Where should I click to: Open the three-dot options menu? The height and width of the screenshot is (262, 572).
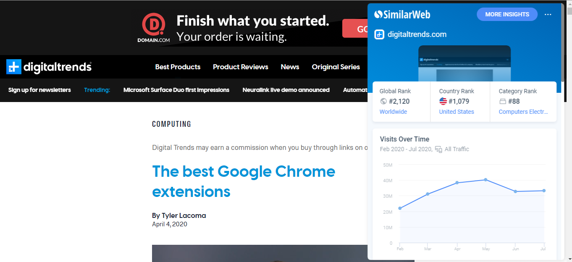(548, 14)
